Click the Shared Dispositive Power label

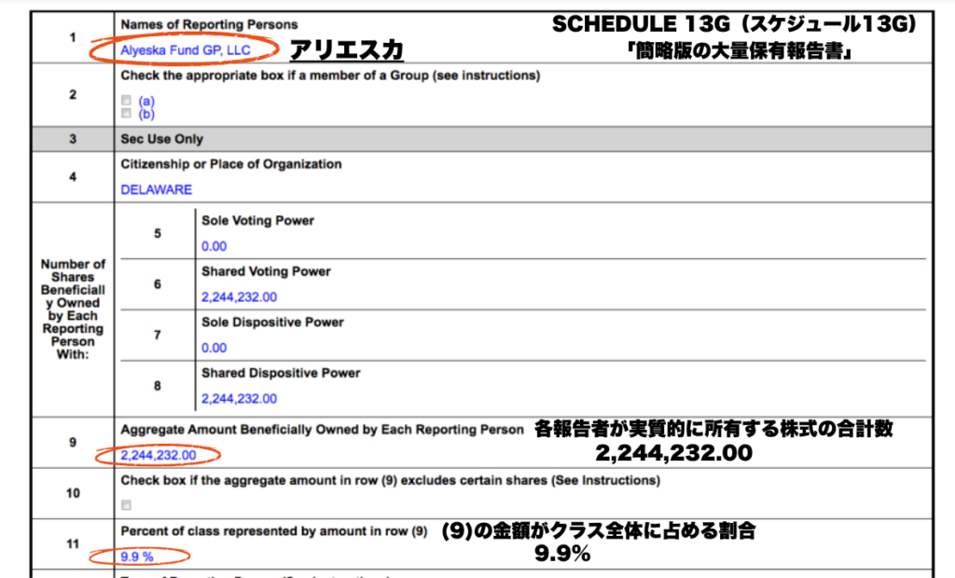coord(281,373)
